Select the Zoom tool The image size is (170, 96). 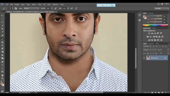[x=2, y=78]
